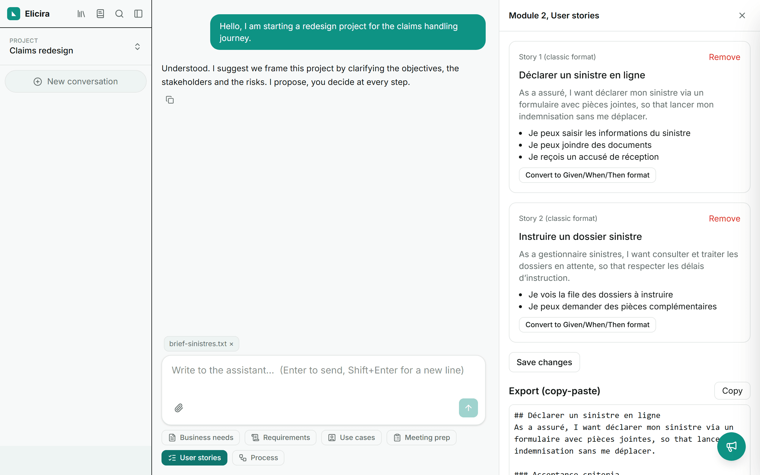Expand the Claims redesign project selector
Image resolution: width=760 pixels, height=475 pixels.
(76, 47)
